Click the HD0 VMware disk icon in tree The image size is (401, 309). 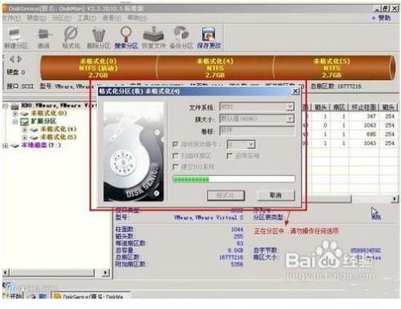(15, 106)
